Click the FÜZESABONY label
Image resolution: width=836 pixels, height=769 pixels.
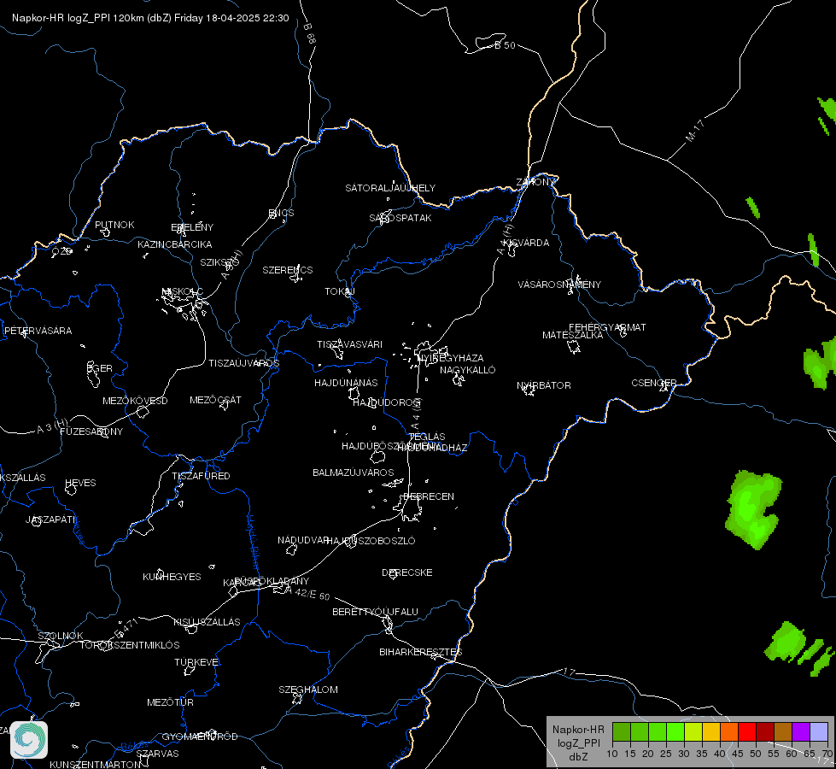coord(91,431)
